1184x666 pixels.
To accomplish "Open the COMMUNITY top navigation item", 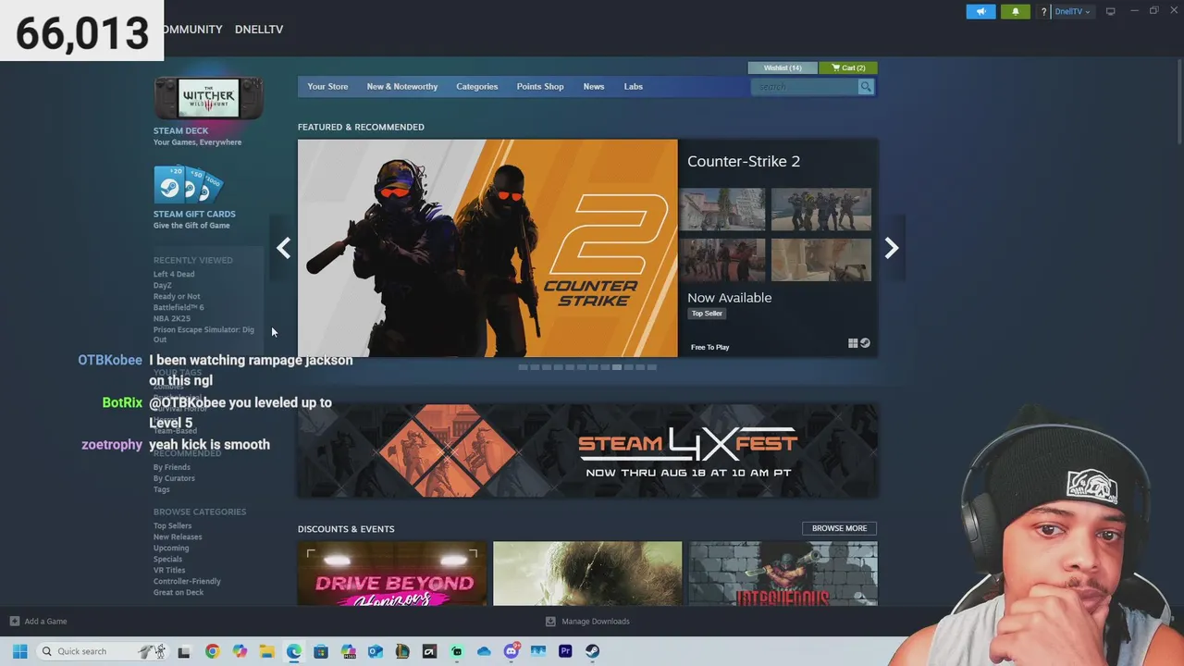I will tap(192, 30).
